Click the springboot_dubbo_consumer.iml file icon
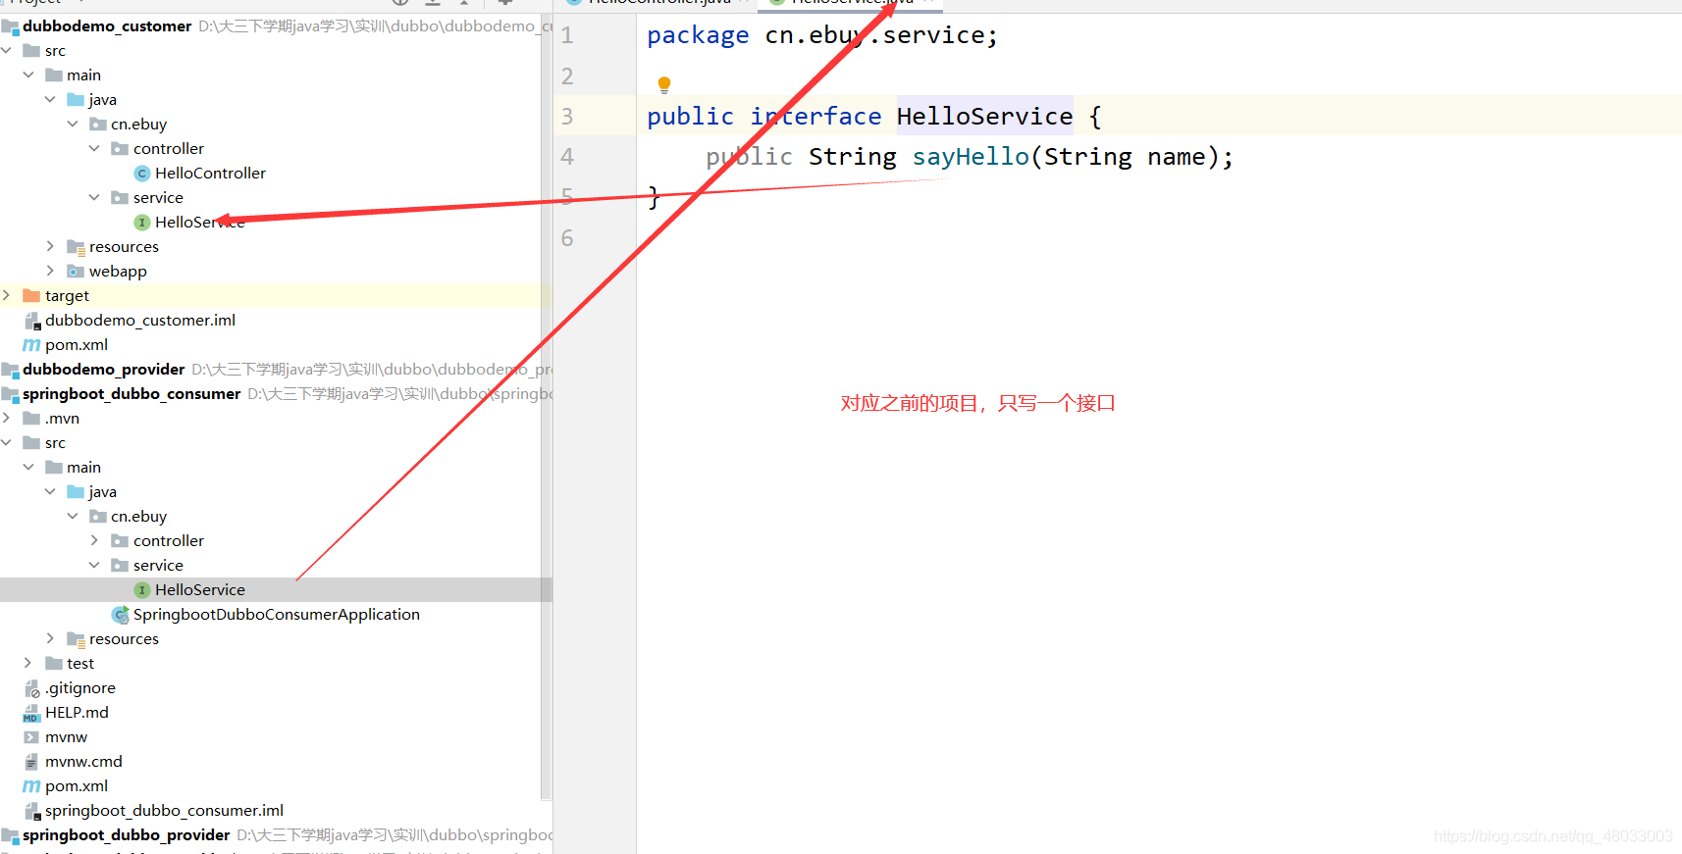 click(x=31, y=811)
